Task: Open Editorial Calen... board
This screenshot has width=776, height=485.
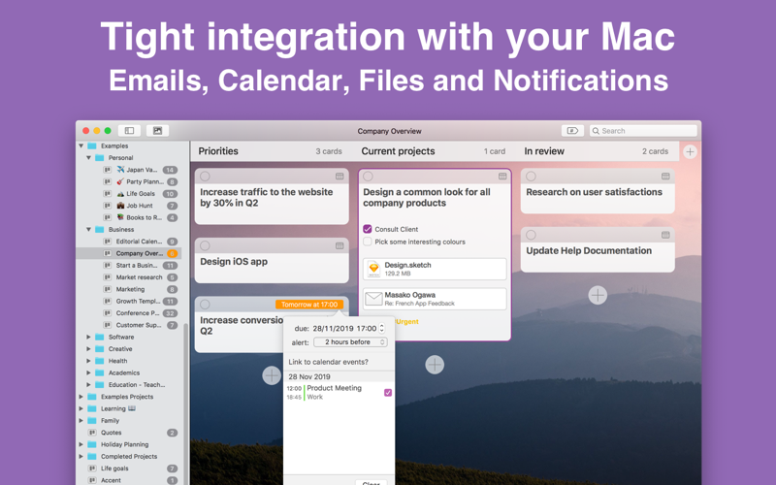Action: pyautogui.click(x=140, y=242)
